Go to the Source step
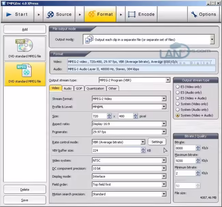 pos(59,14)
